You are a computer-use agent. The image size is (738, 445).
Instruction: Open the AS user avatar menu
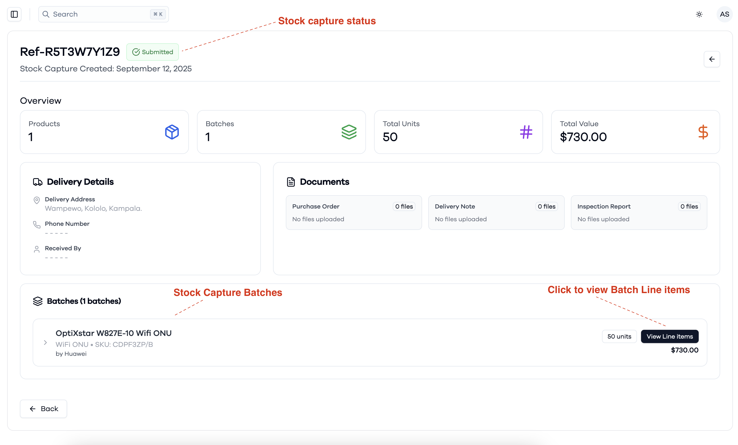pyautogui.click(x=724, y=14)
